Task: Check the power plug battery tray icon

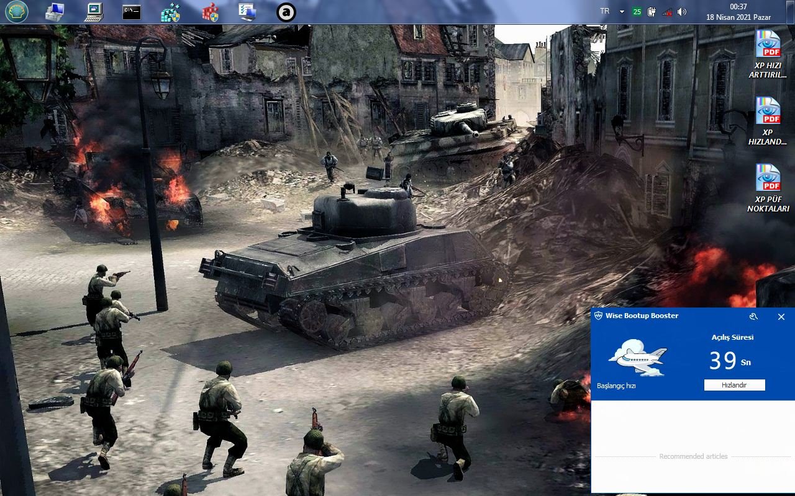Action: point(652,12)
